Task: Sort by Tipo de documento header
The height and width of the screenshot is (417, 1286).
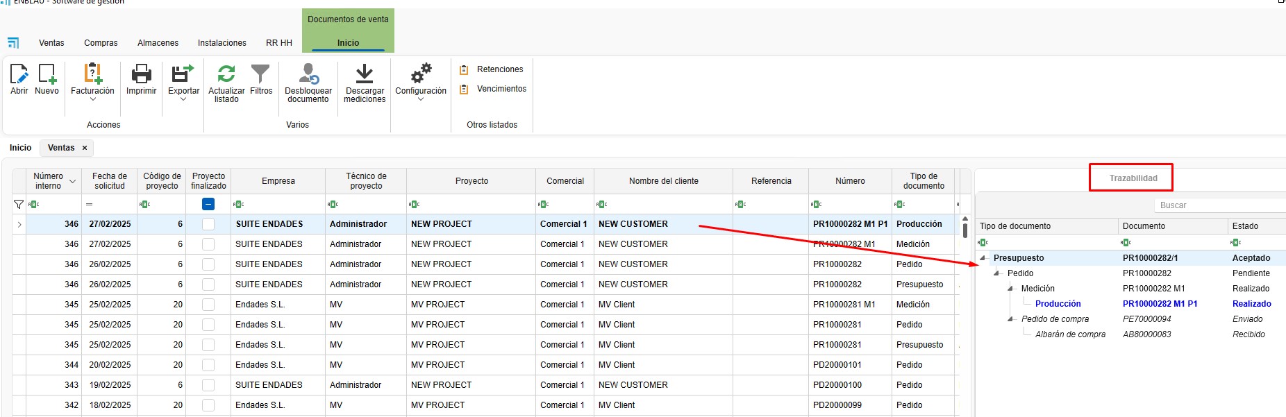Action: (x=924, y=181)
